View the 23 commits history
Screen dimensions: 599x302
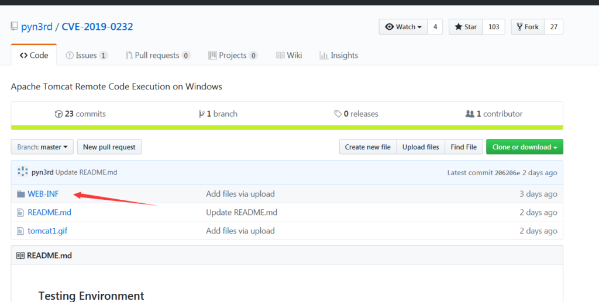[80, 114]
